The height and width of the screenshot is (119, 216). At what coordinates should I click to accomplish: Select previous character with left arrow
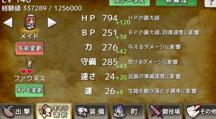8,23
